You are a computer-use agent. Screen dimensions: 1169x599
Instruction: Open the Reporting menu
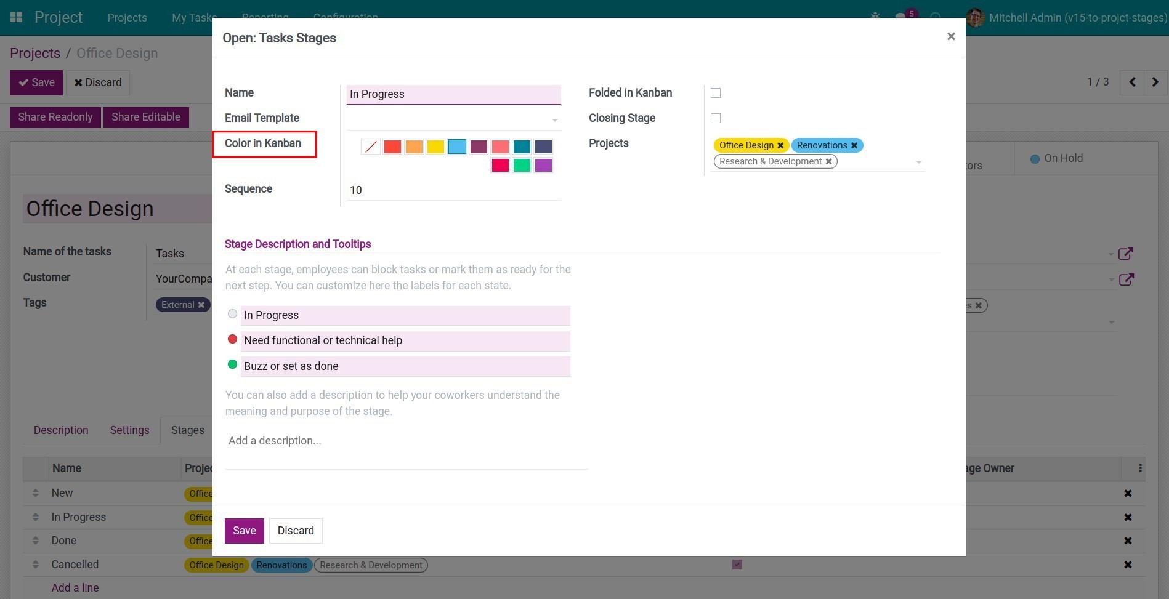(x=265, y=17)
